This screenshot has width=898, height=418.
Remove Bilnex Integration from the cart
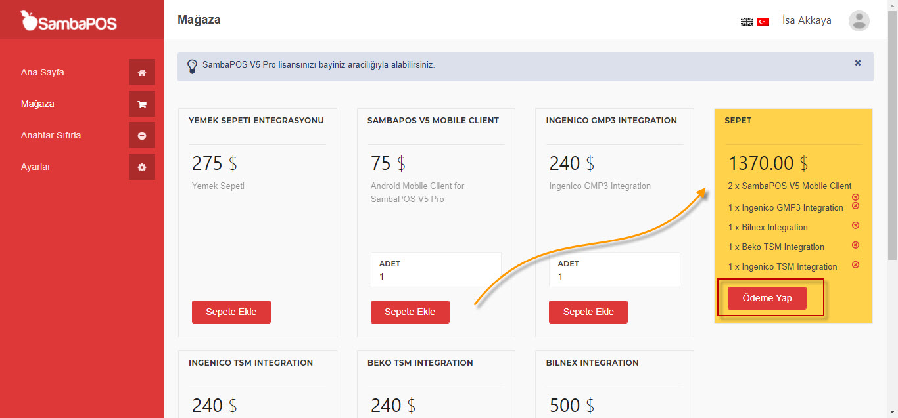pyautogui.click(x=855, y=225)
